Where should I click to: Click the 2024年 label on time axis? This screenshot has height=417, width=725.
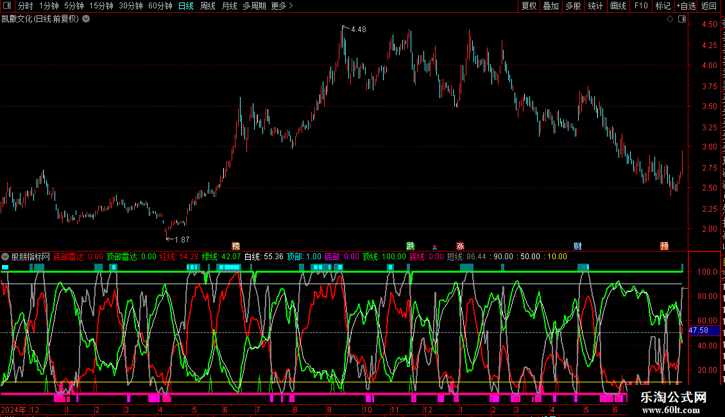coord(13,409)
